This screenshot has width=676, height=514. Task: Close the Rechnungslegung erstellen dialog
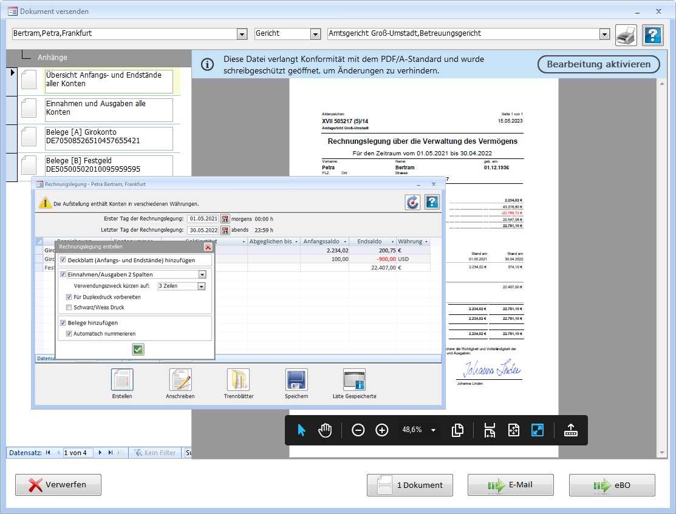pyautogui.click(x=208, y=247)
